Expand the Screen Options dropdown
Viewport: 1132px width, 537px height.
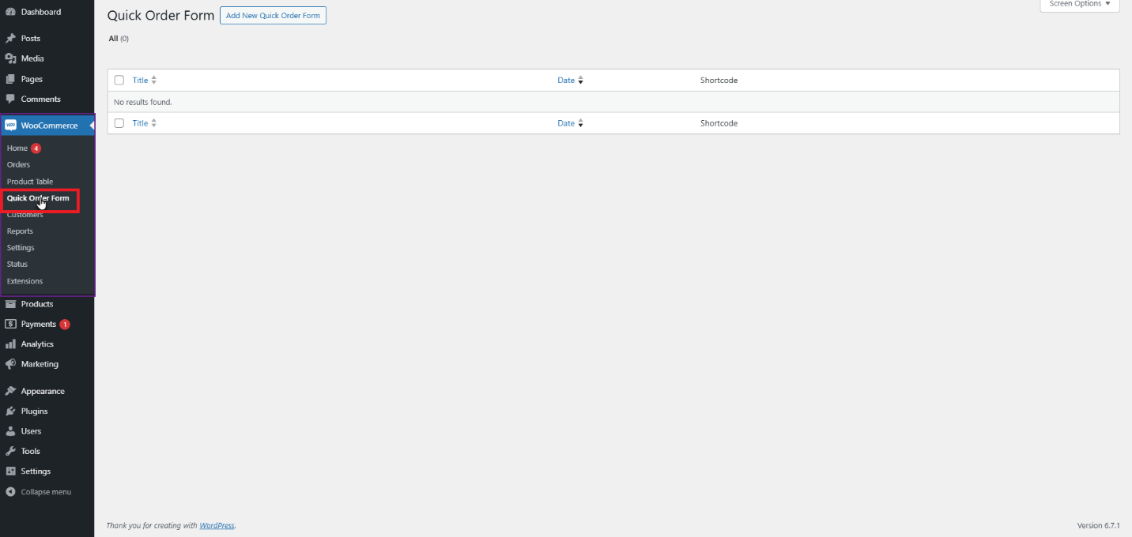pos(1079,5)
